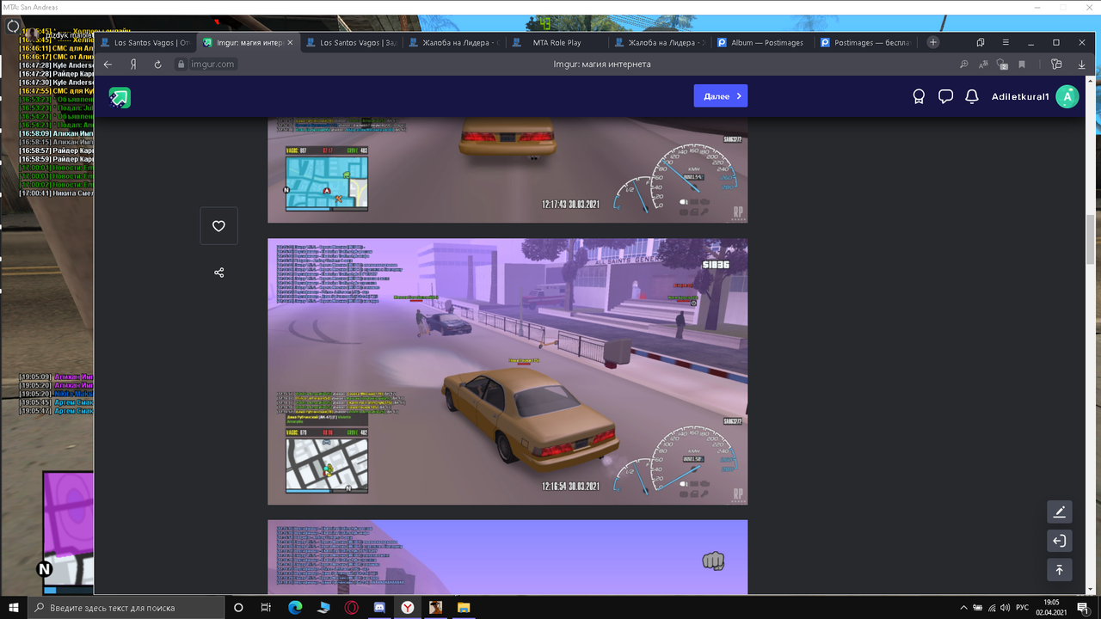This screenshot has height=619, width=1101.
Task: Switch the РУС input language indicator
Action: point(1023,607)
